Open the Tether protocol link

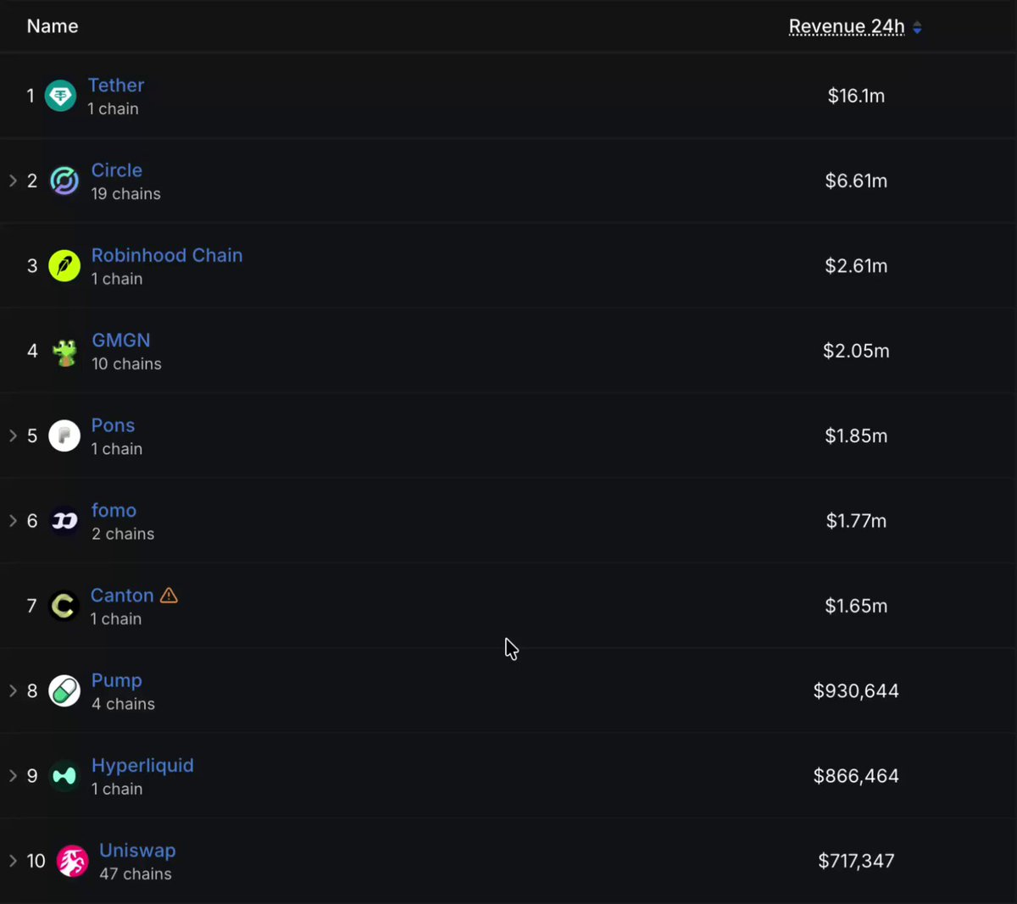point(116,86)
